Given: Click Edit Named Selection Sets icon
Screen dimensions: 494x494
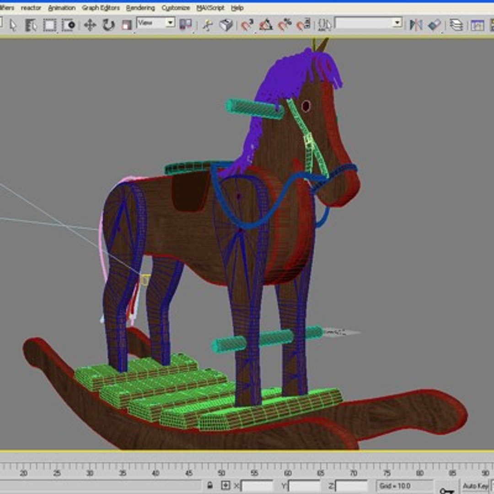Looking at the screenshot, I should 324,25.
